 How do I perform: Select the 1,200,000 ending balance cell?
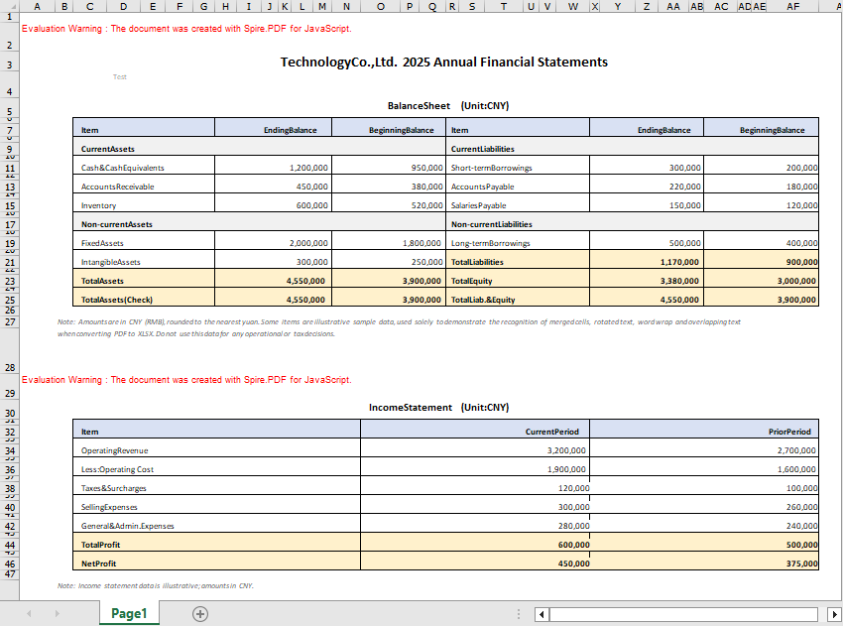[273, 165]
